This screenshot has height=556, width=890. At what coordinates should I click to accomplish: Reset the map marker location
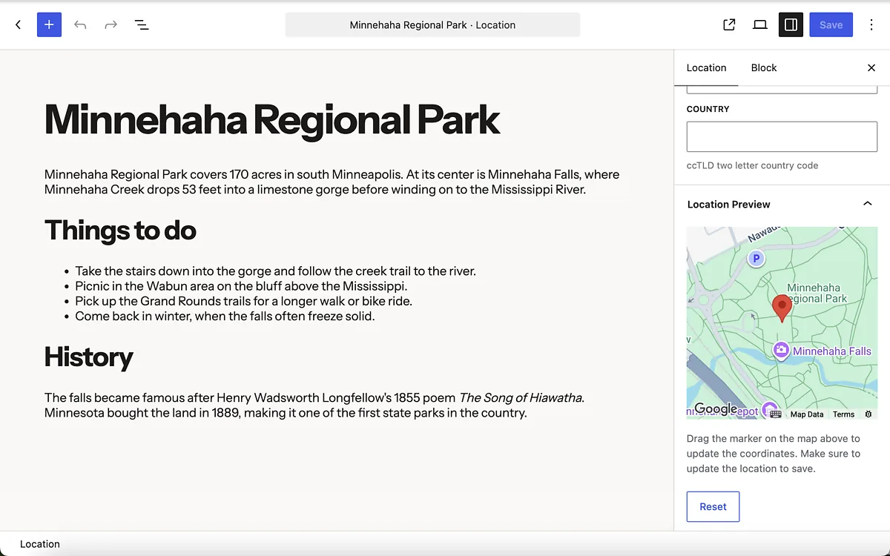click(x=713, y=506)
